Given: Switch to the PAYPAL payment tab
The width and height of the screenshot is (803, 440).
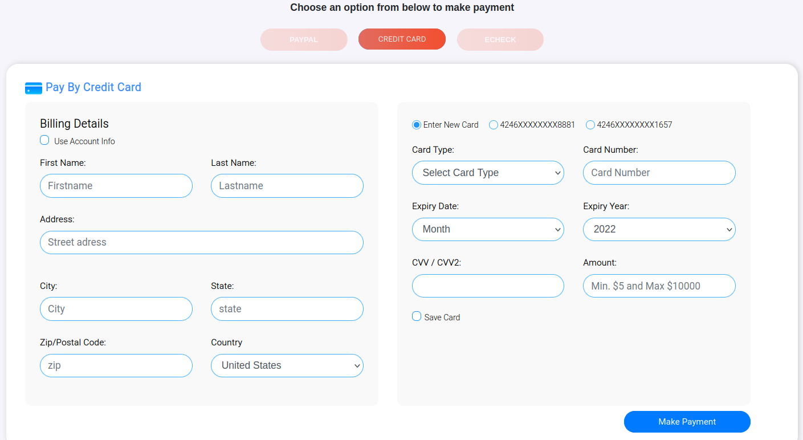Looking at the screenshot, I should [304, 40].
